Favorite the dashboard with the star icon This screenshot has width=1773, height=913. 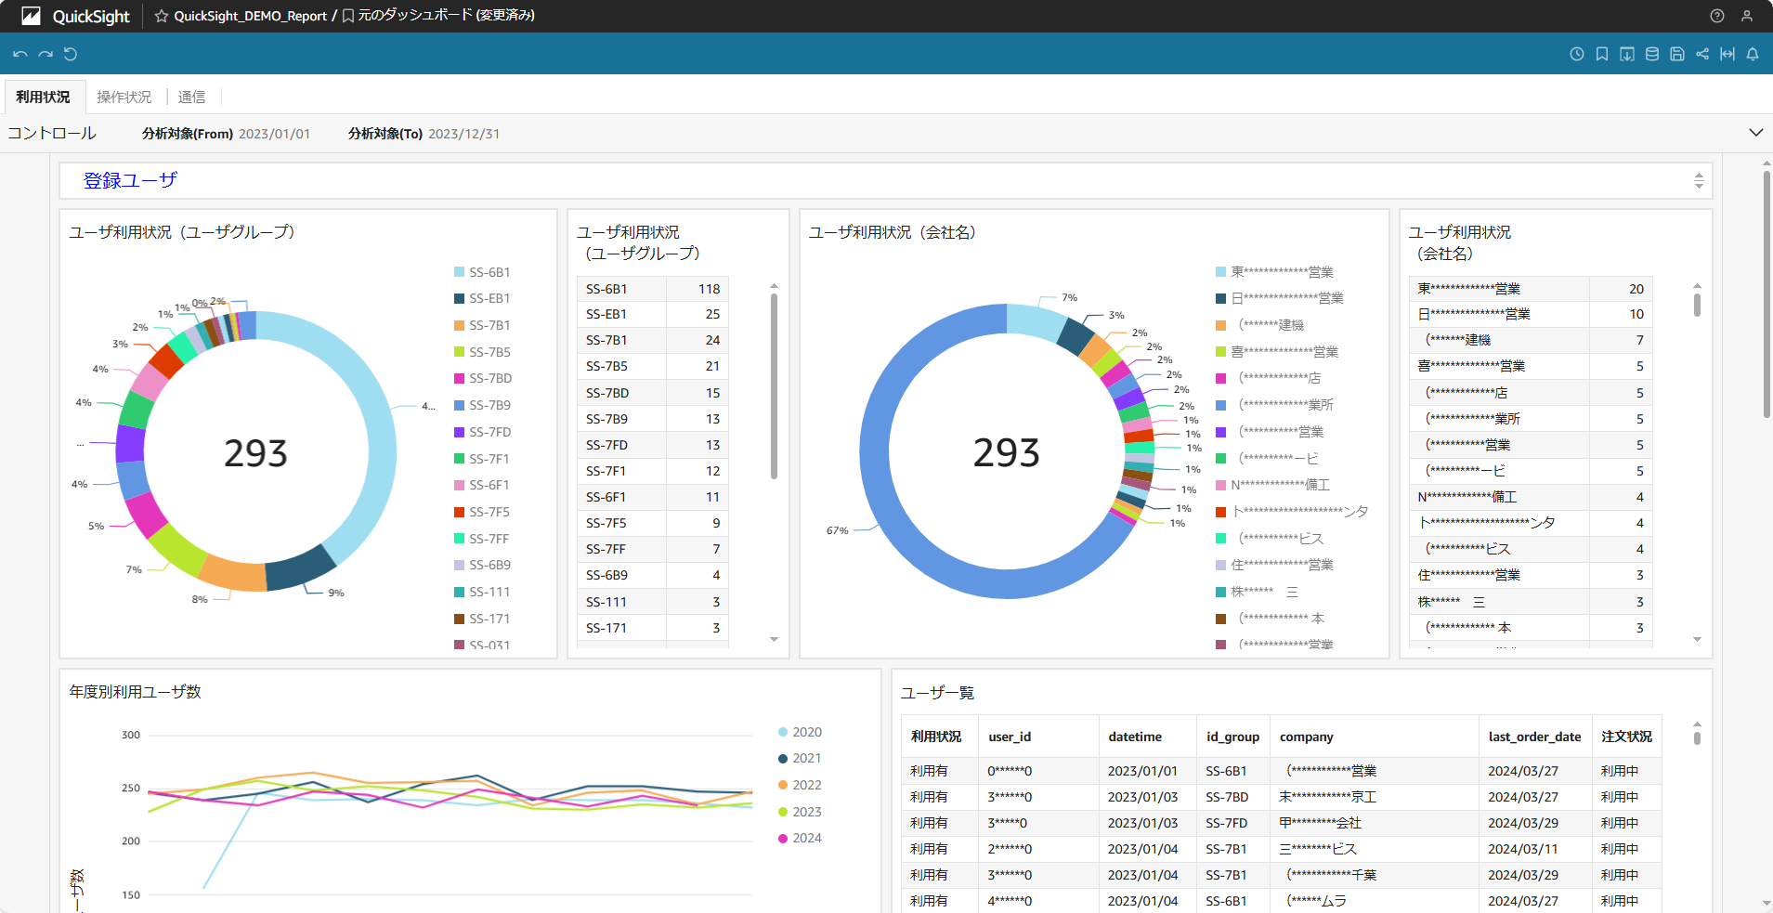162,16
